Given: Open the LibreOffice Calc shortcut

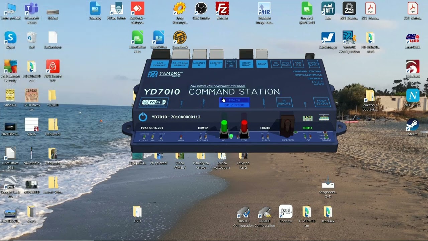Looking at the screenshot, I should [137, 42].
